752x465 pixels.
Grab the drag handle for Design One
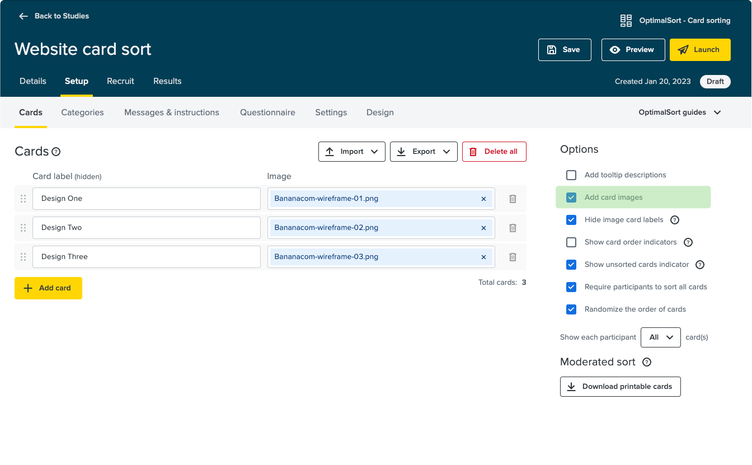(23, 199)
